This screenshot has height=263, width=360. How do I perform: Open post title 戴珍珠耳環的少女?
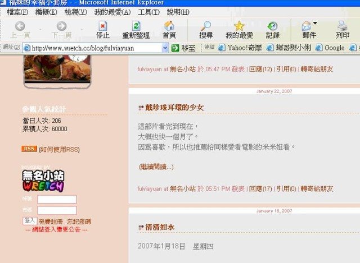pos(174,107)
